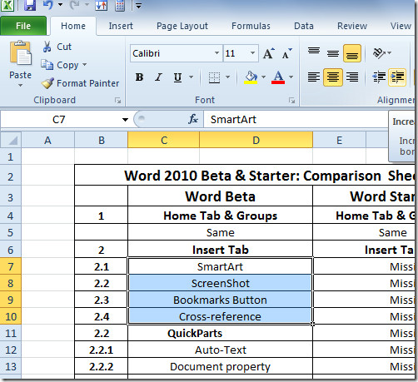Open Borders dropdown arrow

(x=227, y=77)
